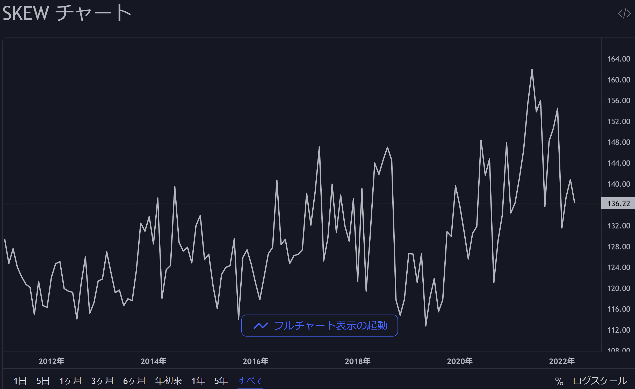Click the chart peak near 2021
The image size is (635, 389).
pyautogui.click(x=532, y=70)
